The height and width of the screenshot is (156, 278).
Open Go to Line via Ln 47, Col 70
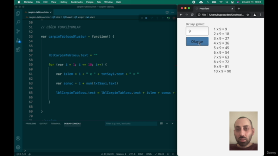107,154
